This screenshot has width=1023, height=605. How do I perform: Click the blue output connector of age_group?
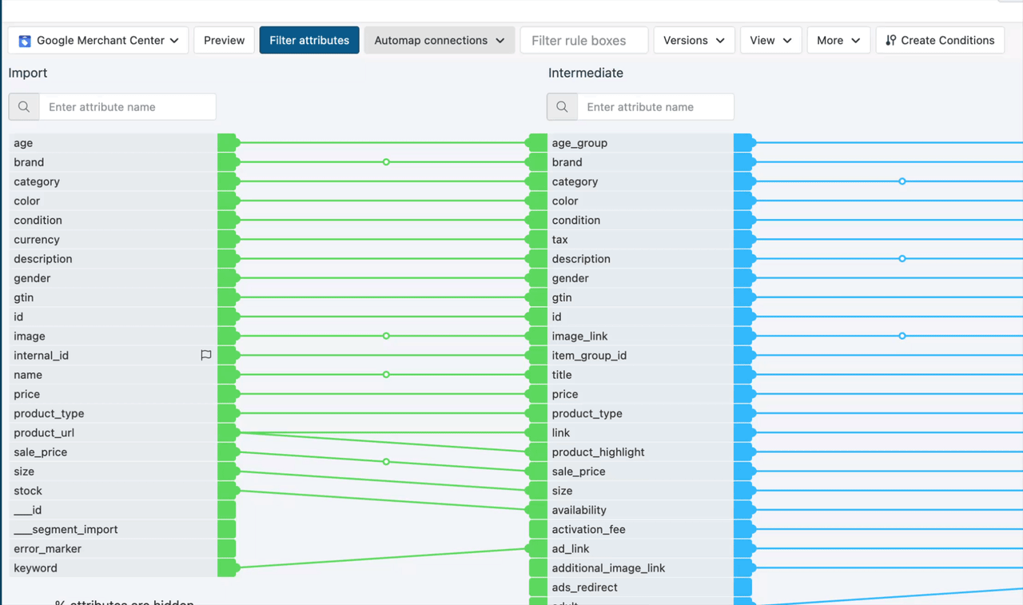[x=745, y=143]
